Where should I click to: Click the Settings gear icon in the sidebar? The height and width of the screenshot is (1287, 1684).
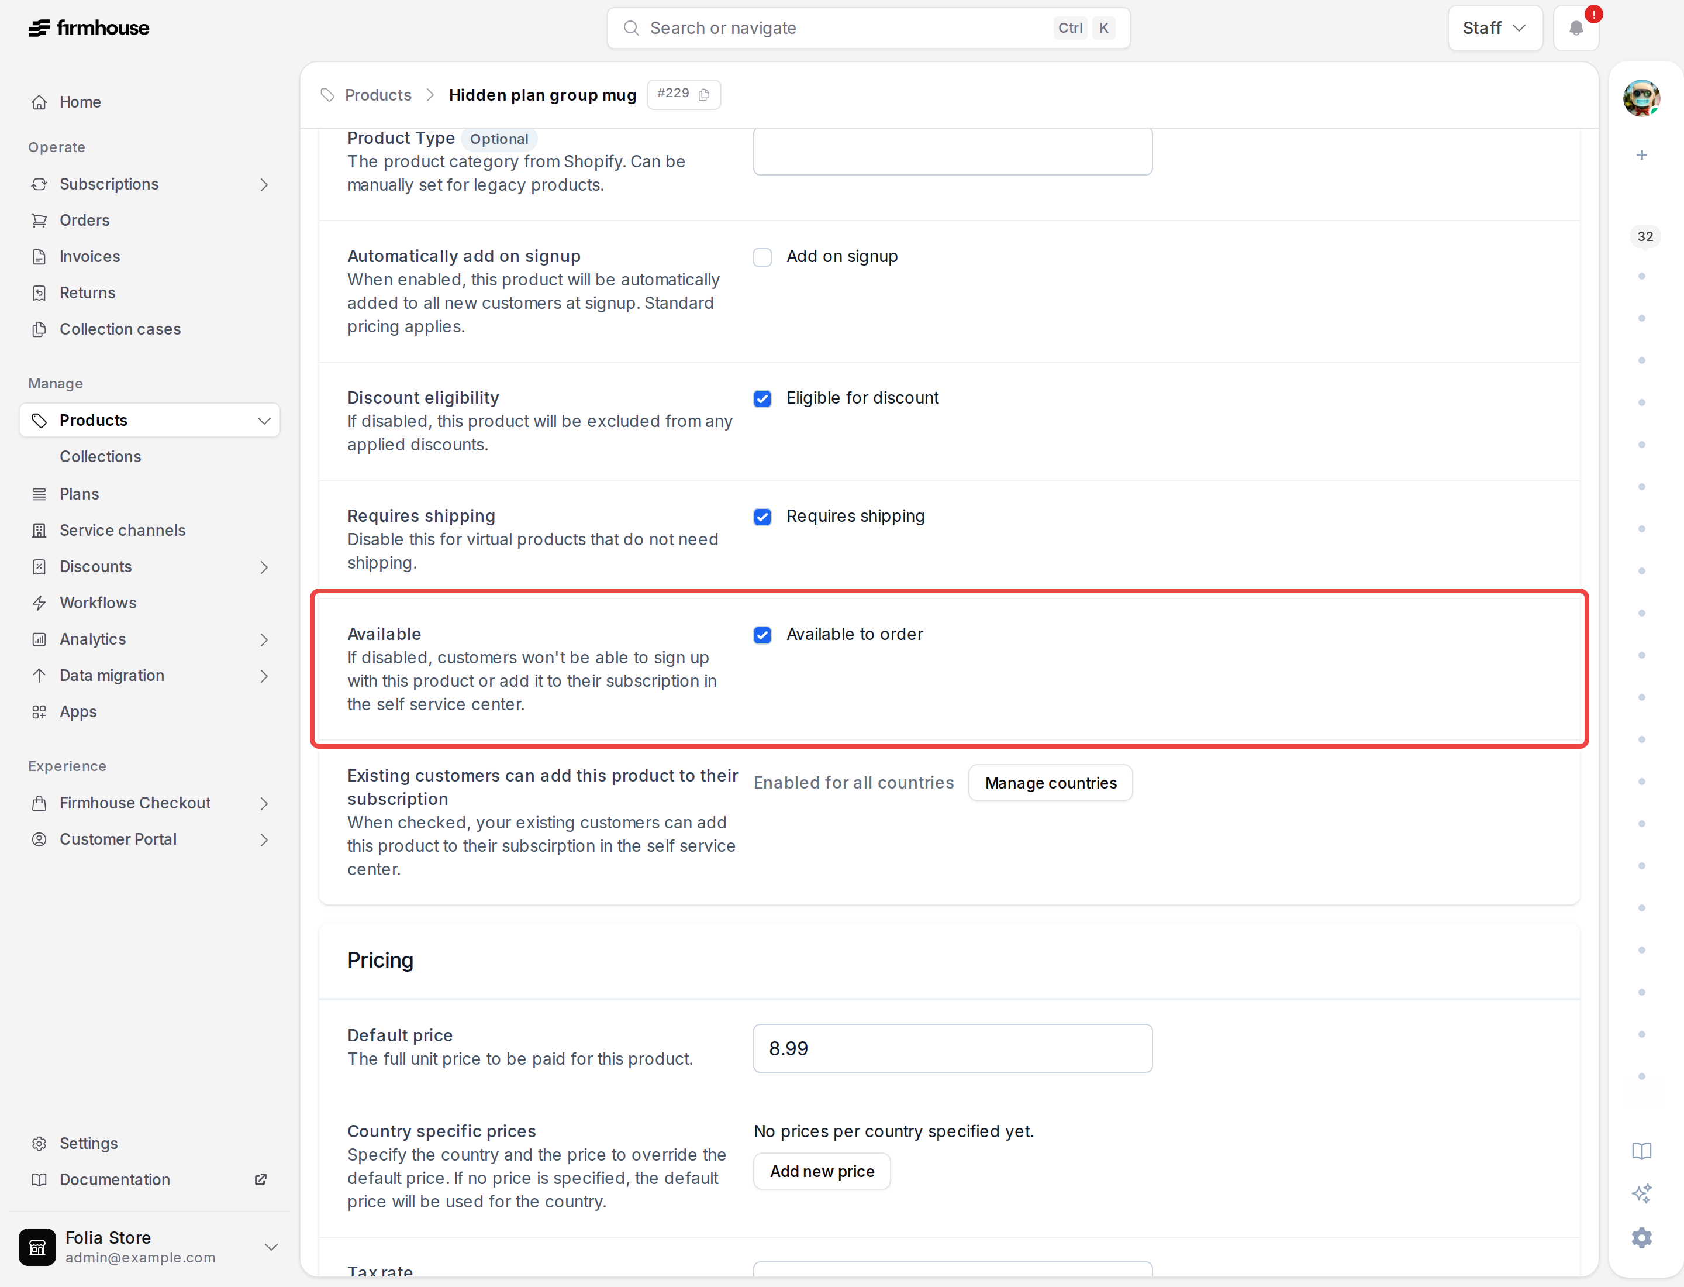[x=39, y=1143]
